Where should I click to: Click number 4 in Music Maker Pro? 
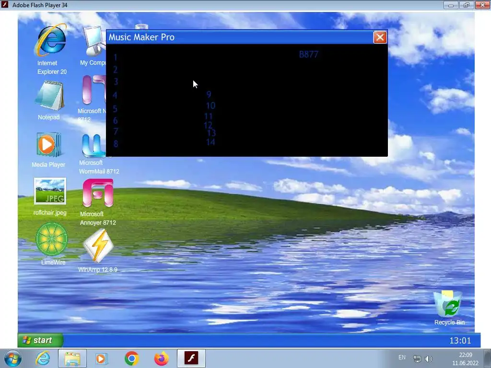click(x=115, y=95)
